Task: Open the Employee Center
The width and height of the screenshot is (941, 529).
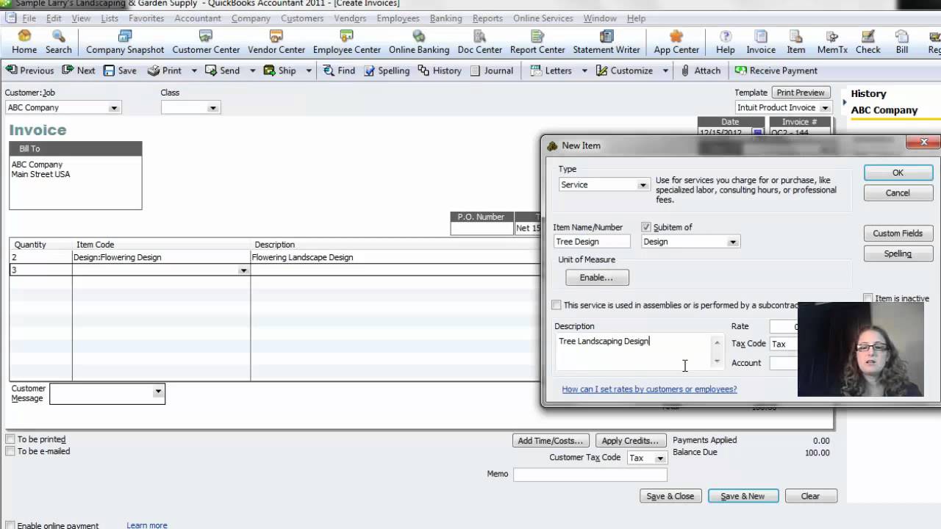Action: (346, 42)
